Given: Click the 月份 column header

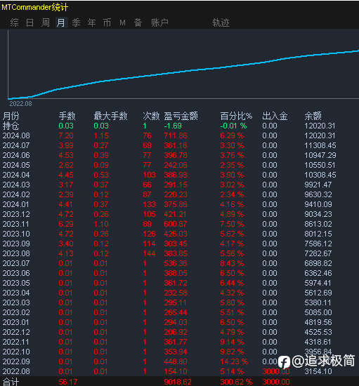Looking at the screenshot, I should tap(11, 116).
